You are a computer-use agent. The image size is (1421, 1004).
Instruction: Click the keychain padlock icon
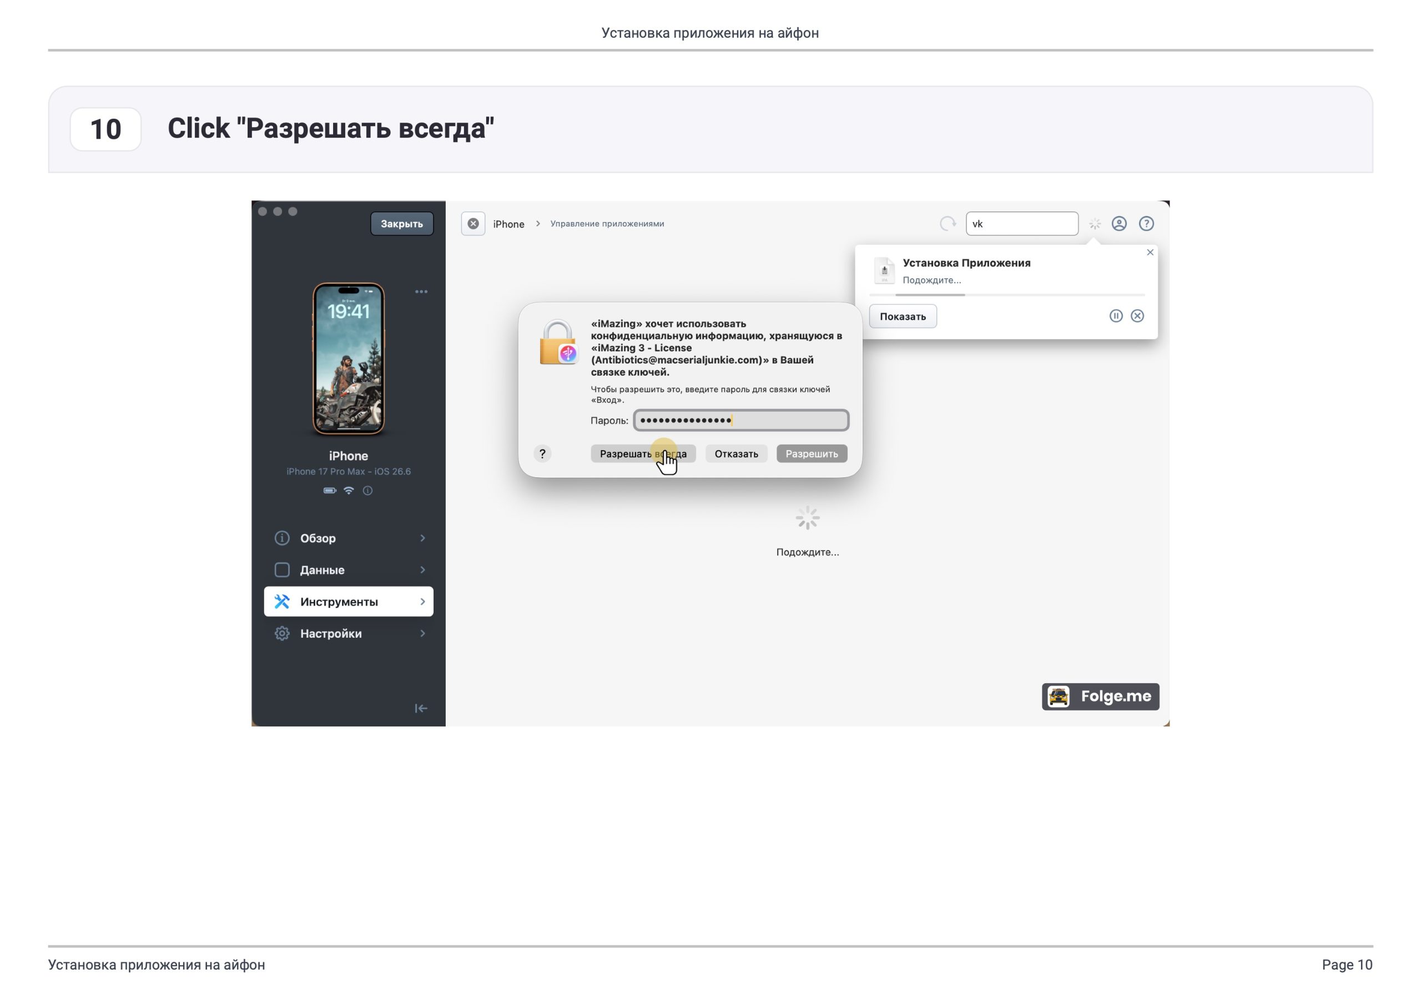click(558, 342)
